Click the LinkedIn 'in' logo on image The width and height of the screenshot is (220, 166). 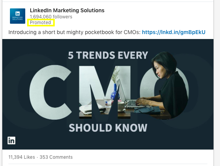point(11,140)
